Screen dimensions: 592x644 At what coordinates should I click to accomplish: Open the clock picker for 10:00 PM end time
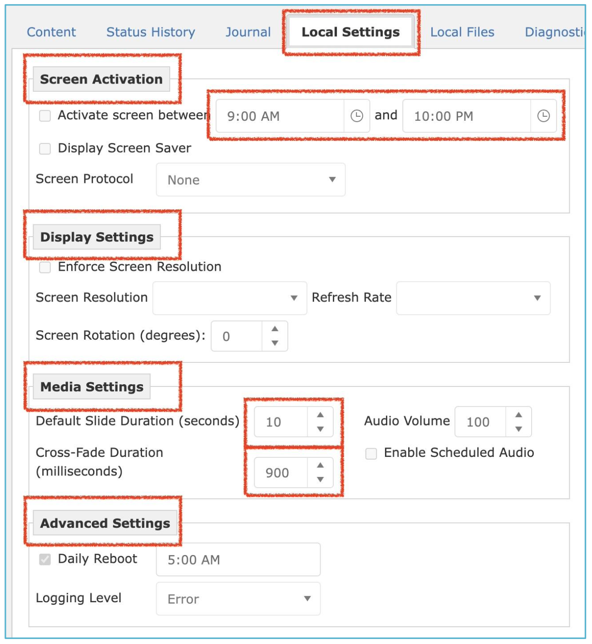click(x=543, y=116)
